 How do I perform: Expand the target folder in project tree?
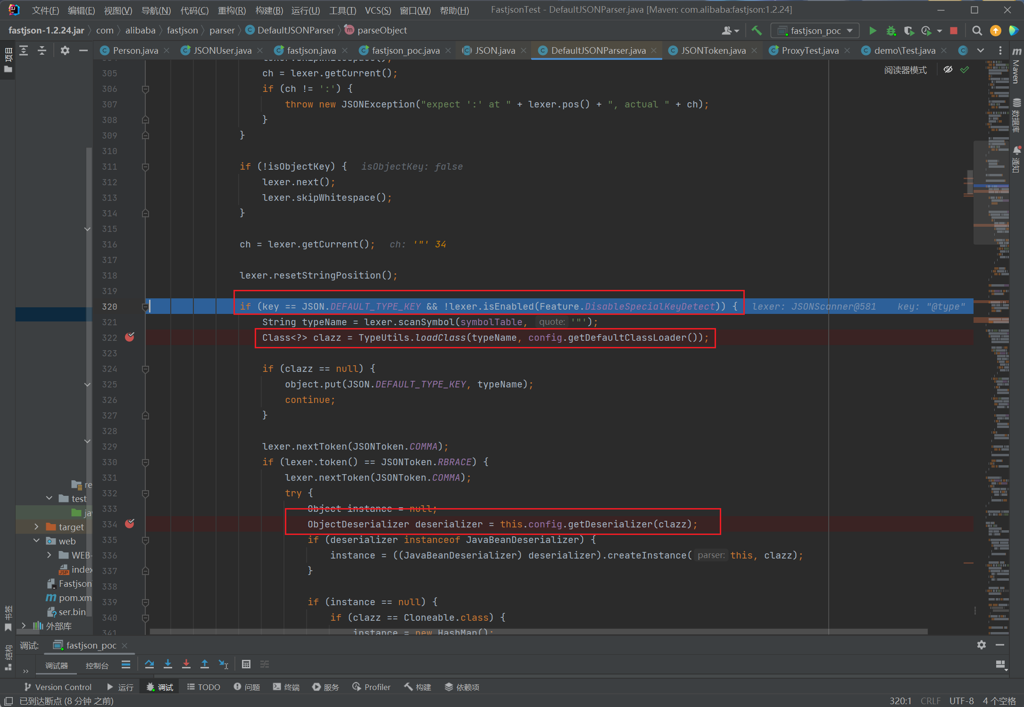click(36, 526)
